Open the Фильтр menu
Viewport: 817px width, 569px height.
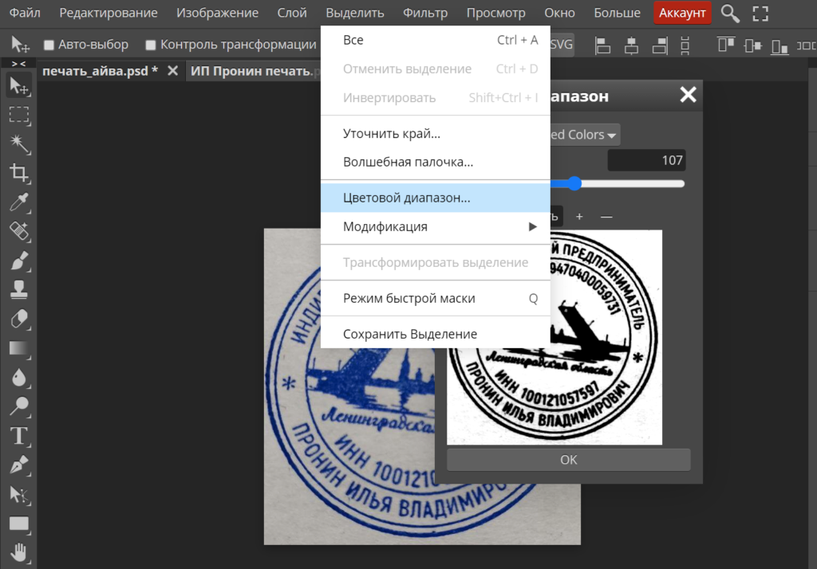point(425,13)
